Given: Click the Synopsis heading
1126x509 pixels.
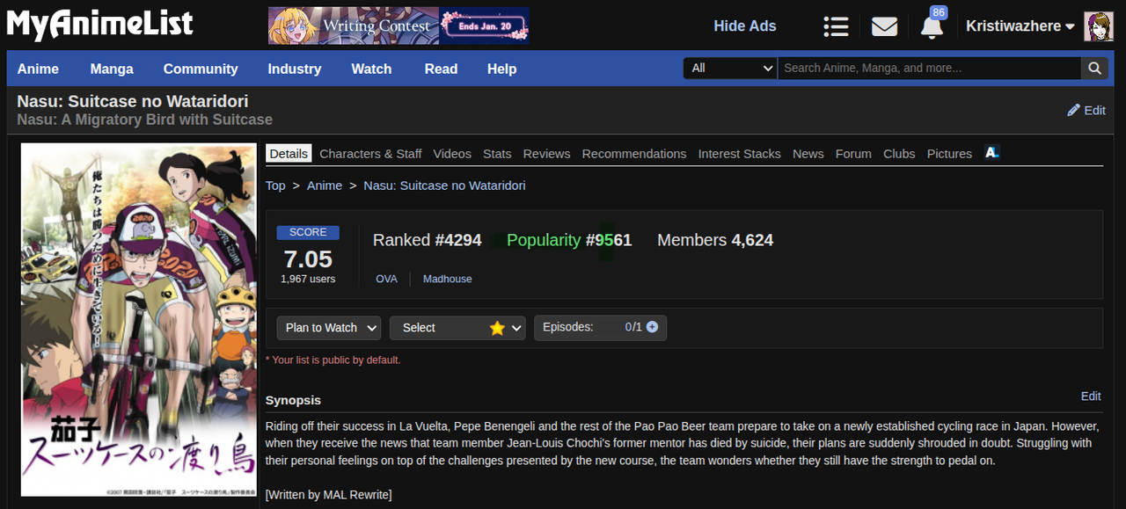Looking at the screenshot, I should (x=293, y=400).
